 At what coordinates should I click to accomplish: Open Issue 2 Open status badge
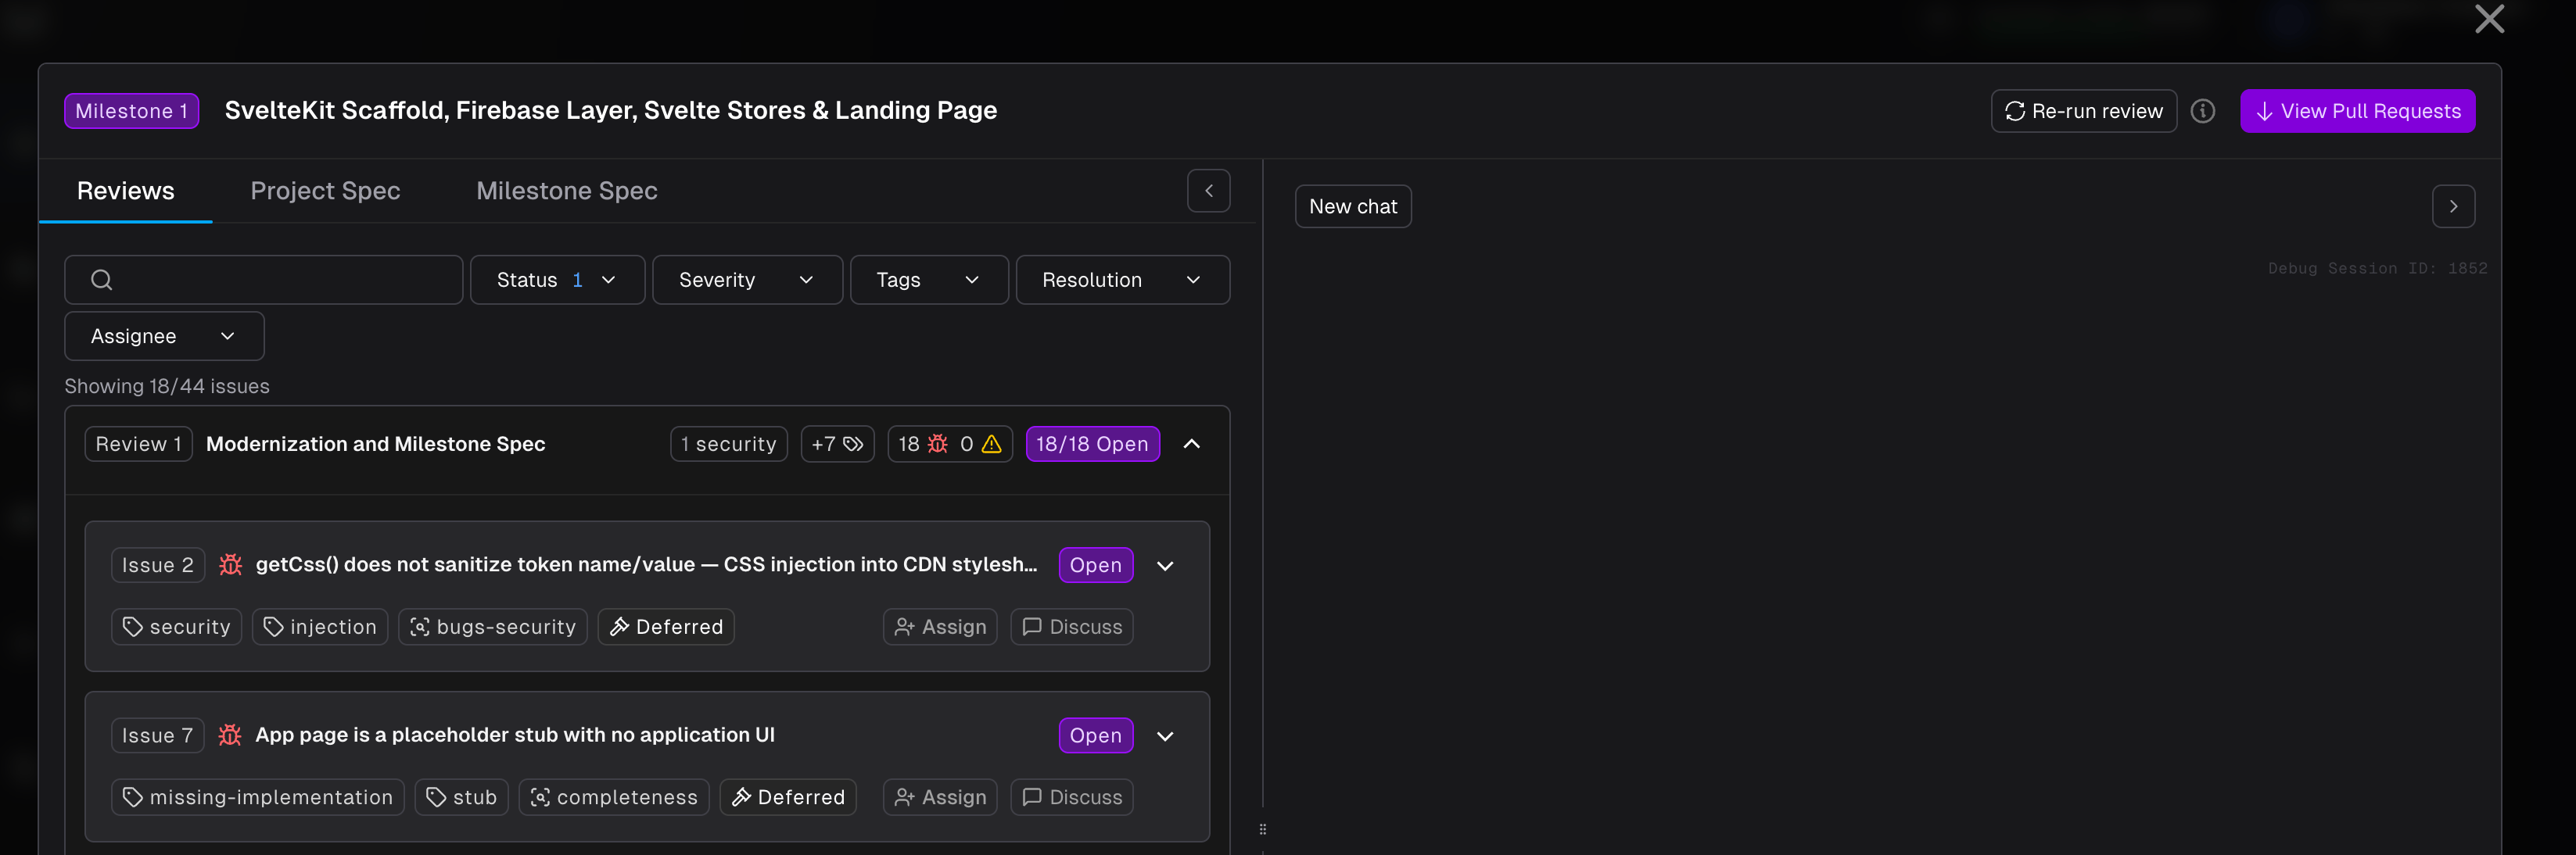(x=1095, y=565)
